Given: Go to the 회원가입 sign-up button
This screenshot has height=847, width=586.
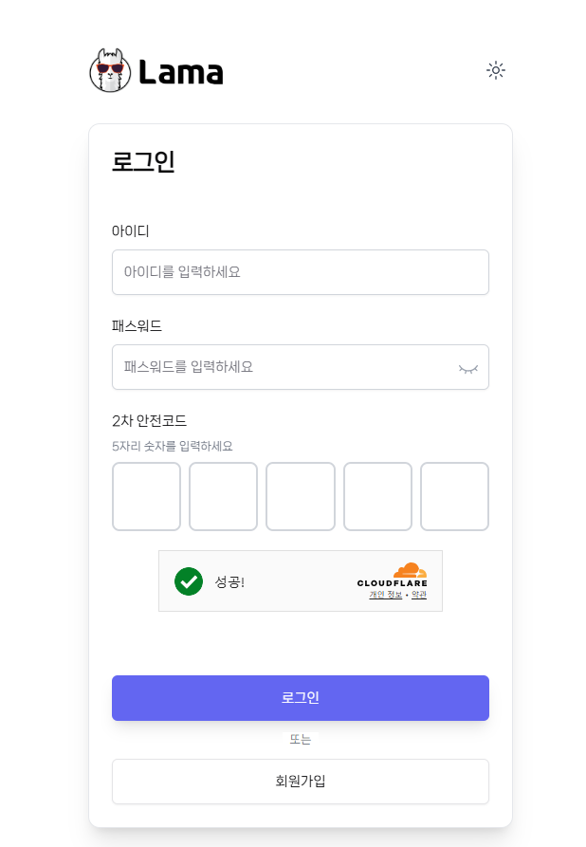Looking at the screenshot, I should point(300,782).
